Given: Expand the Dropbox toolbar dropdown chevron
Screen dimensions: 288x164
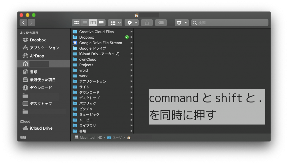Looking at the screenshot, I should pos(185,23).
